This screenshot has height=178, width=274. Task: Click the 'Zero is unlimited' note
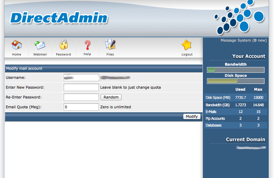[x=115, y=107]
